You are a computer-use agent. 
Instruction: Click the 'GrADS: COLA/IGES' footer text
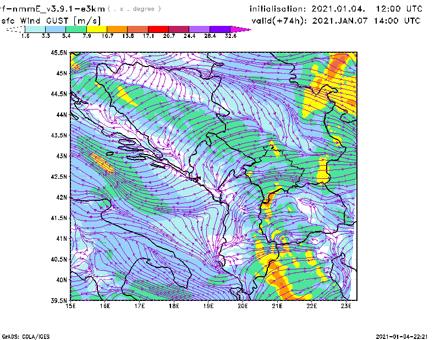pos(26,337)
